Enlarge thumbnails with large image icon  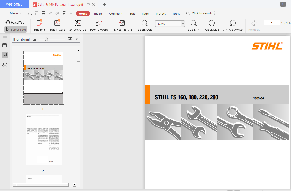click(70, 39)
